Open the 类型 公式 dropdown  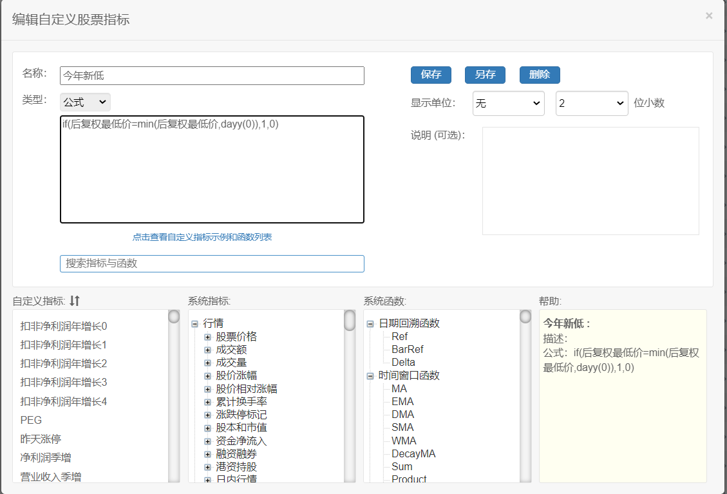(x=85, y=102)
